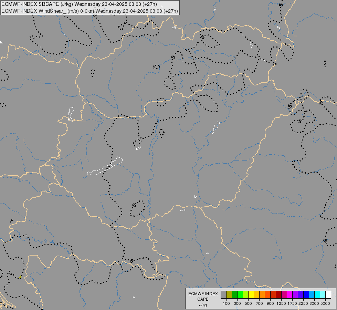Pick the bright magenta legend swatch
337x310 pixels.
[x=290, y=294]
